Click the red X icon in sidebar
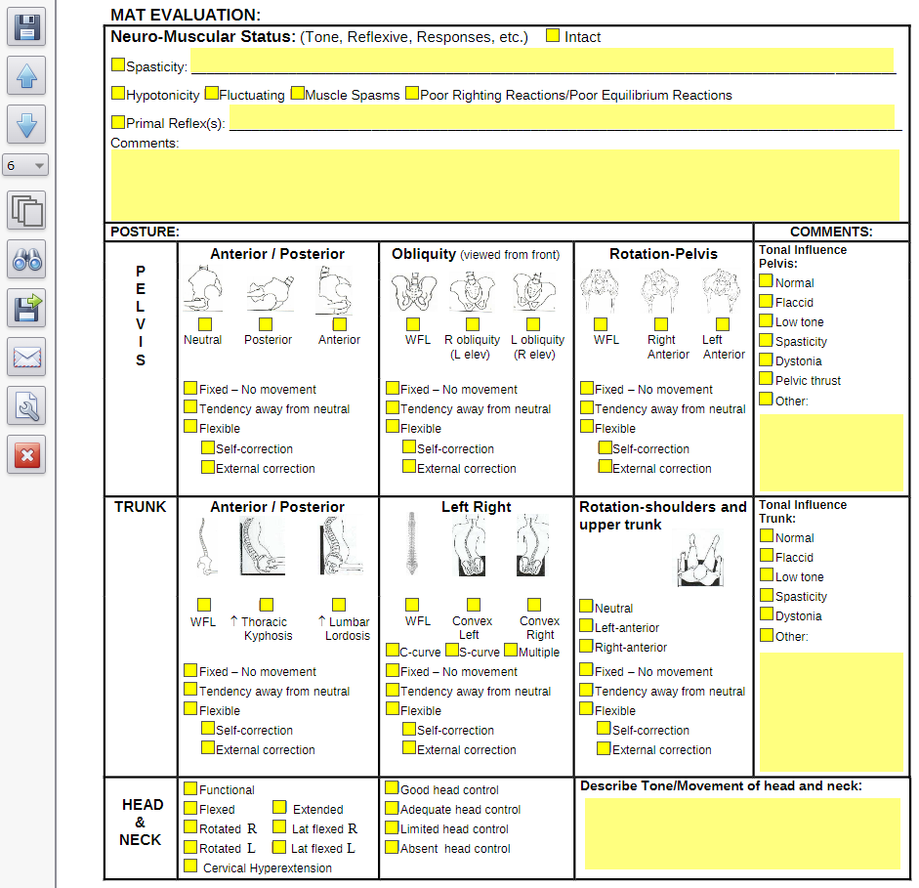The image size is (919, 888). 26,454
